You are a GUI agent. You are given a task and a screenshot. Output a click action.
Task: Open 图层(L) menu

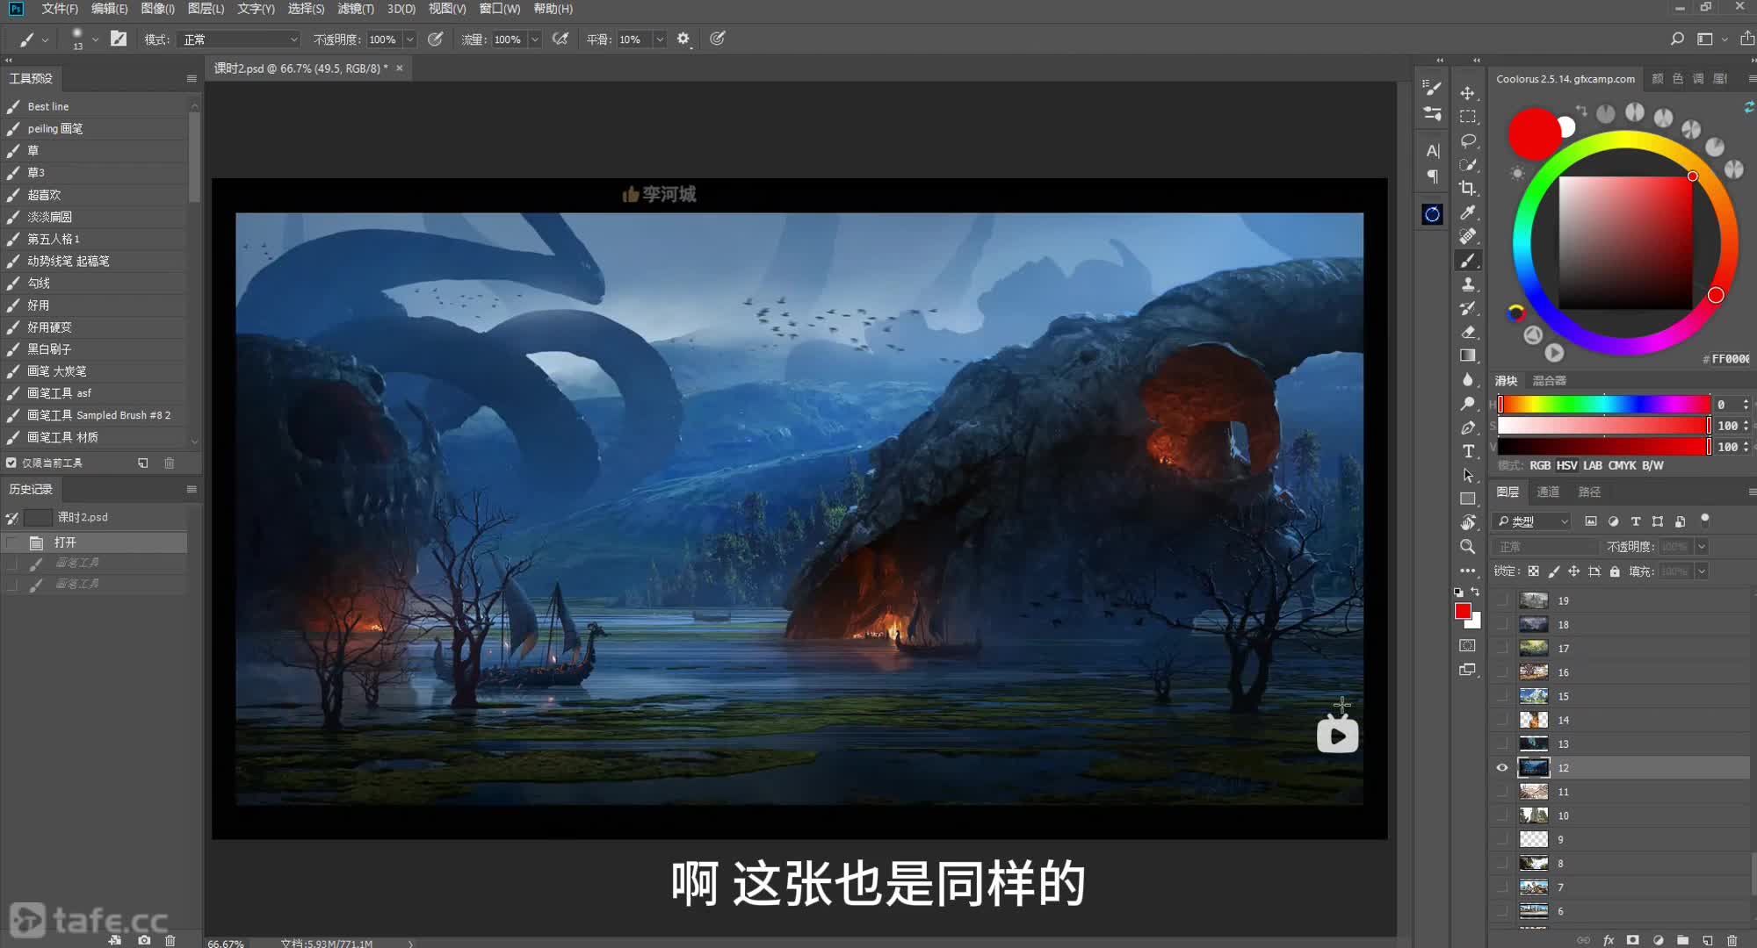point(206,9)
